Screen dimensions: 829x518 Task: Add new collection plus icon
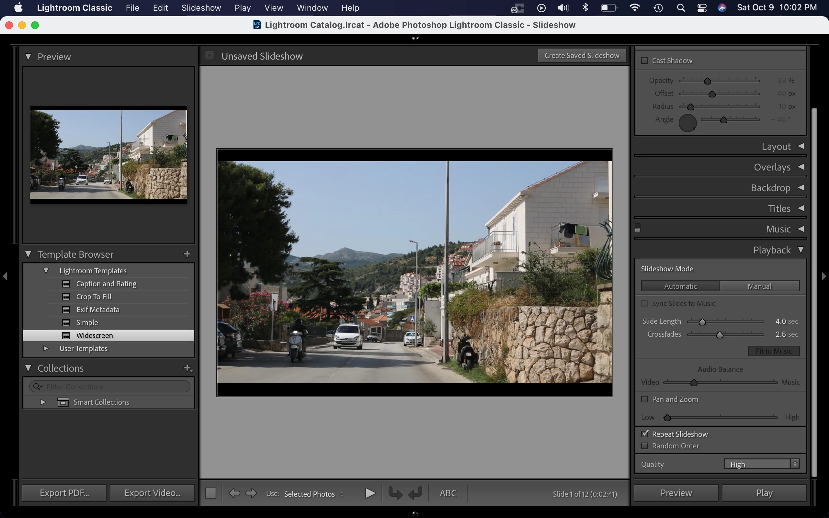[187, 368]
